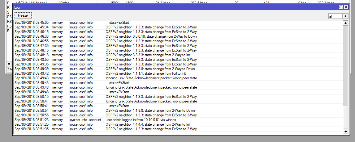Image resolution: width=355 pixels, height=142 pixels.
Task: Select the 08:49:39 entry for neighbor 1.1.8.8
Action: point(178,69)
